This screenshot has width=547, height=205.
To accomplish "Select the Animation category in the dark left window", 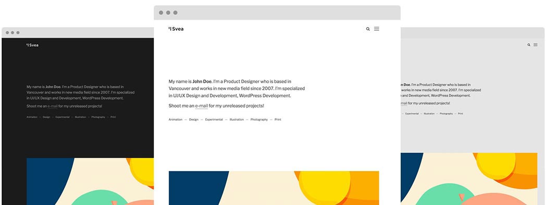I will point(32,117).
